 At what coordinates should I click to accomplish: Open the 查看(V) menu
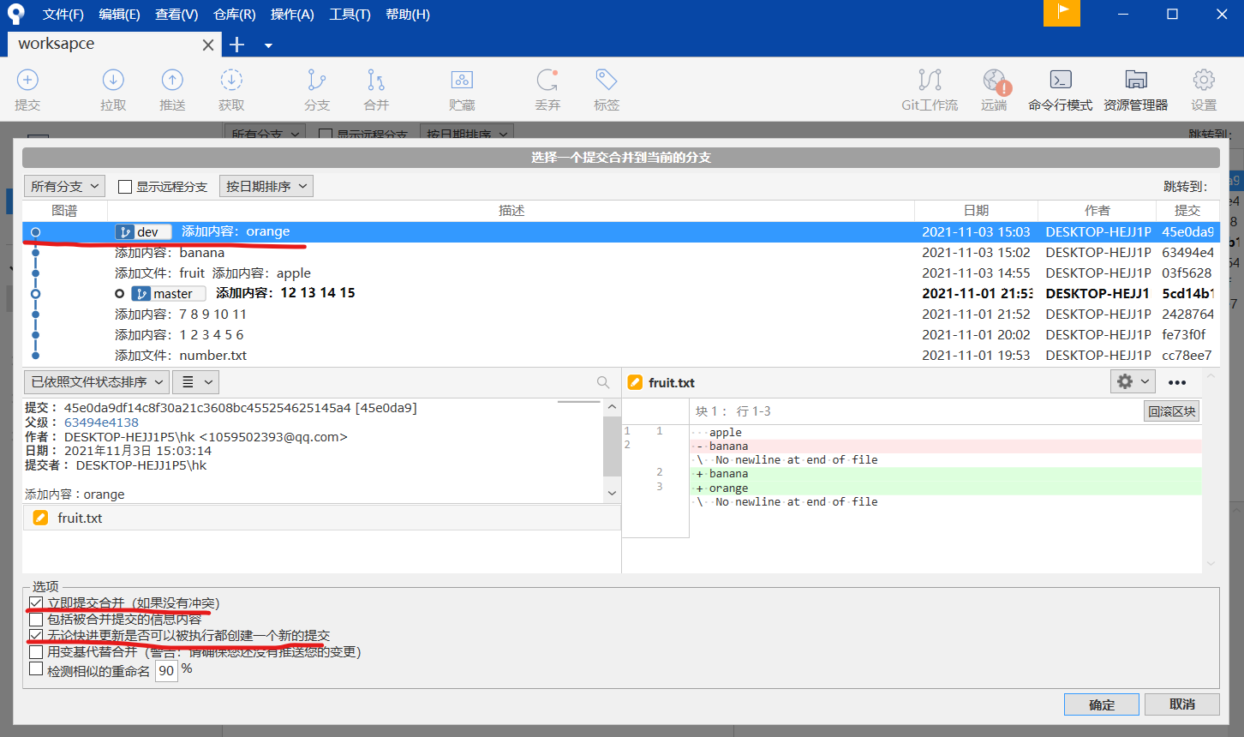click(176, 15)
